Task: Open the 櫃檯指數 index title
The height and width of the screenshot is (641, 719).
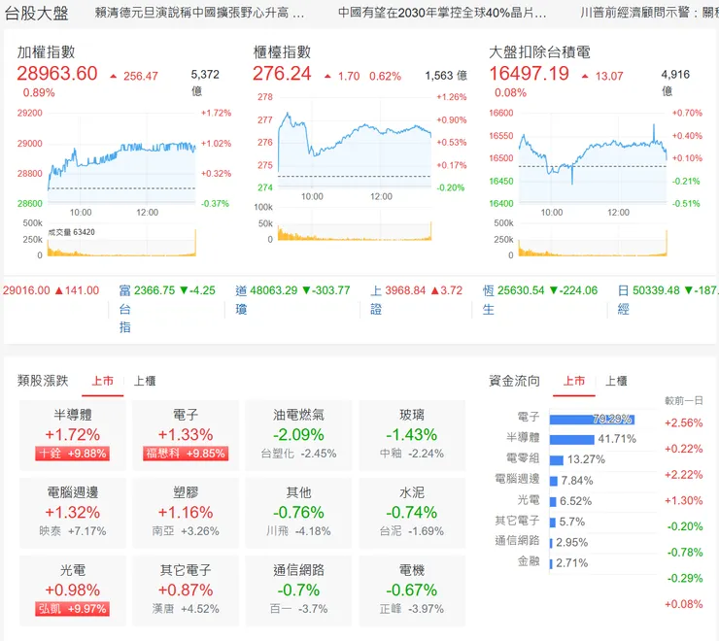Action: point(282,51)
